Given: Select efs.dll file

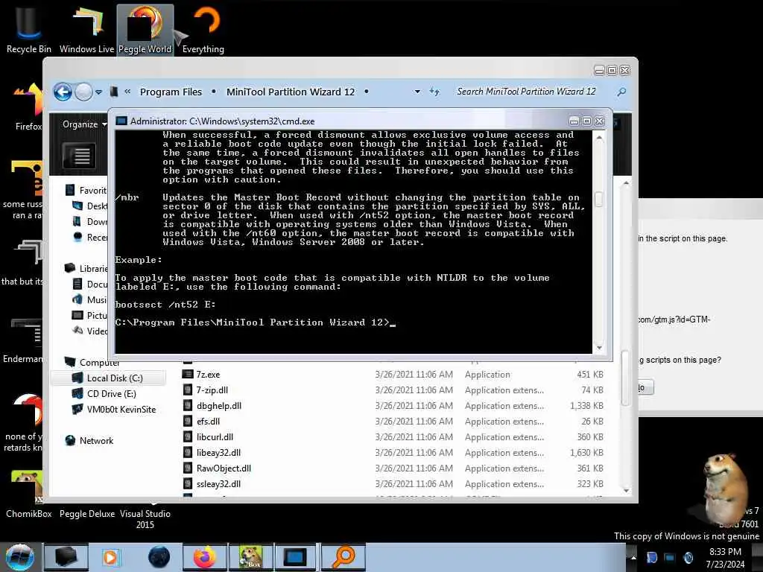Looking at the screenshot, I should click(208, 422).
